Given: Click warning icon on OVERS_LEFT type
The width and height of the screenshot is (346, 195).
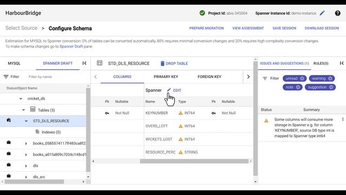Looking at the screenshot, I should click(x=181, y=126).
